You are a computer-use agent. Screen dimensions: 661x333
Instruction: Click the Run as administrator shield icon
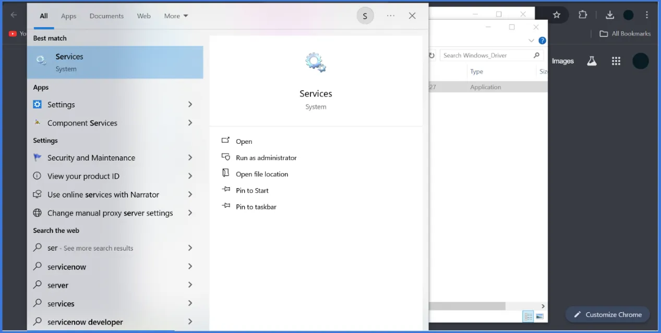pos(225,157)
